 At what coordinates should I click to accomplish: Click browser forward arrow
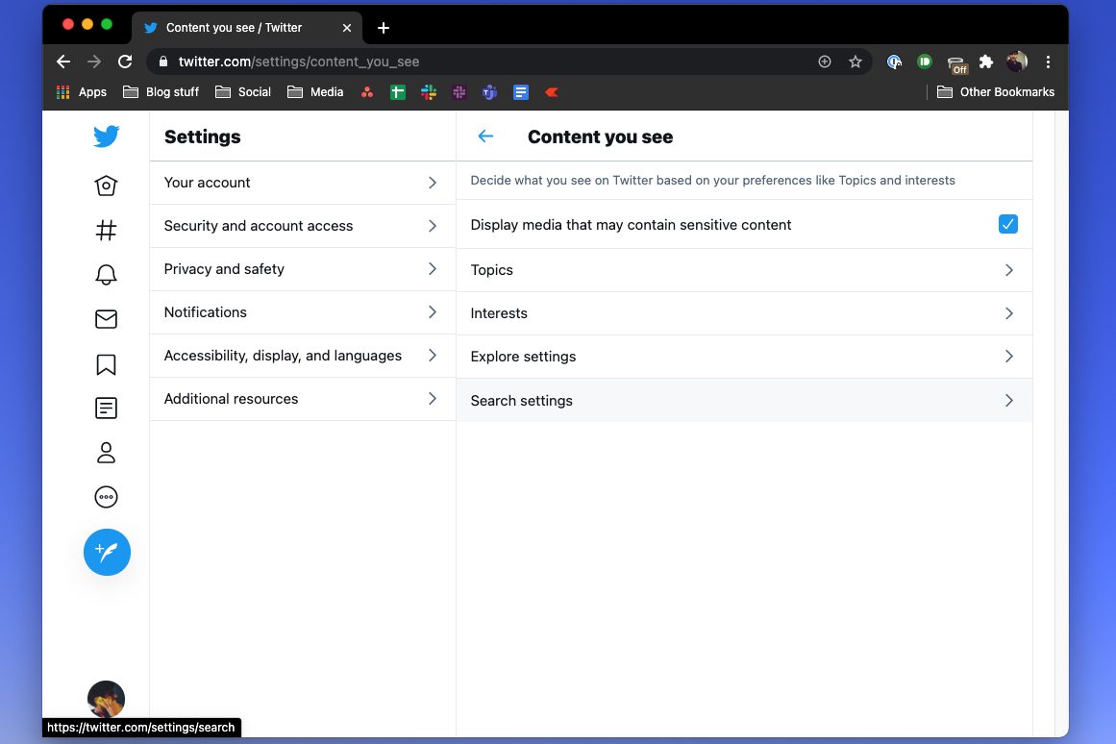pos(94,62)
